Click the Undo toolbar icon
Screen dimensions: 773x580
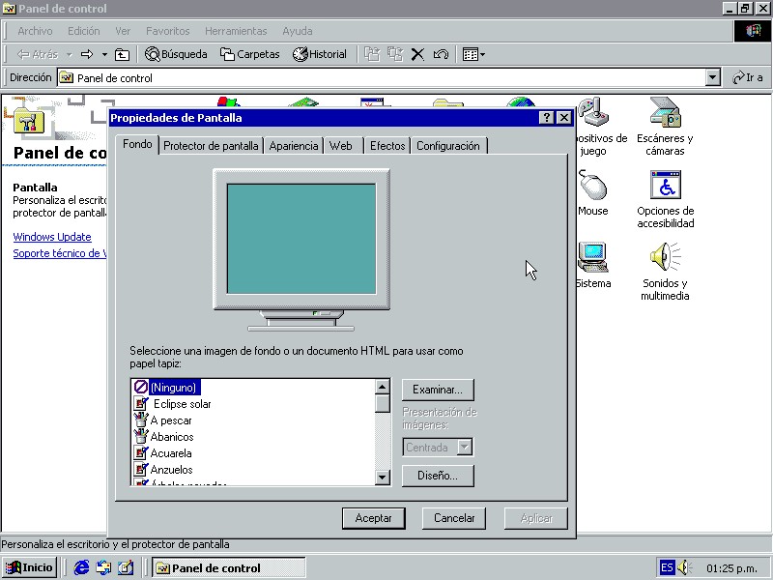[441, 54]
